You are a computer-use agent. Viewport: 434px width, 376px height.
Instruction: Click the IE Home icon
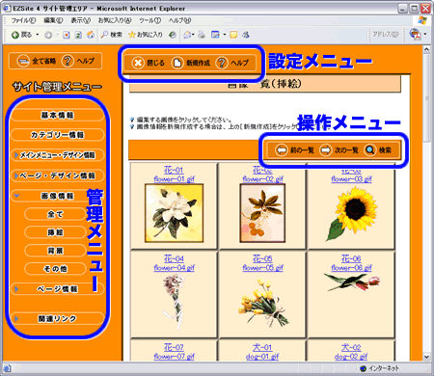tap(91, 35)
